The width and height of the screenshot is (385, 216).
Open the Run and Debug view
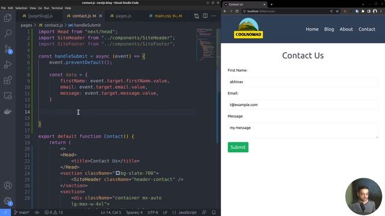point(8,65)
